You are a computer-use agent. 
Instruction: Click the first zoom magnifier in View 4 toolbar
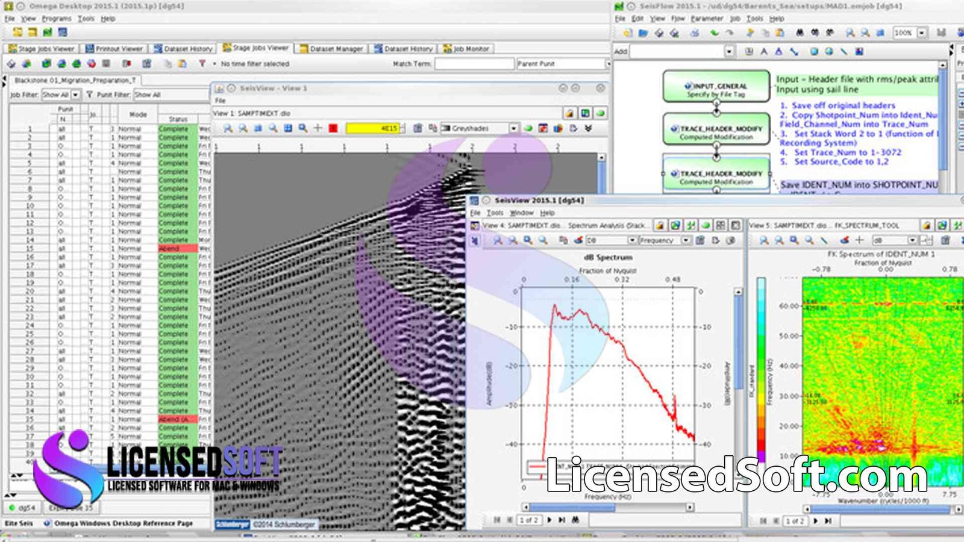[x=498, y=240]
